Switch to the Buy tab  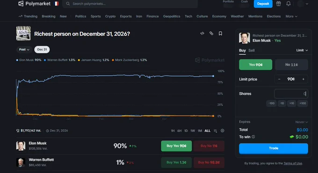click(242, 50)
